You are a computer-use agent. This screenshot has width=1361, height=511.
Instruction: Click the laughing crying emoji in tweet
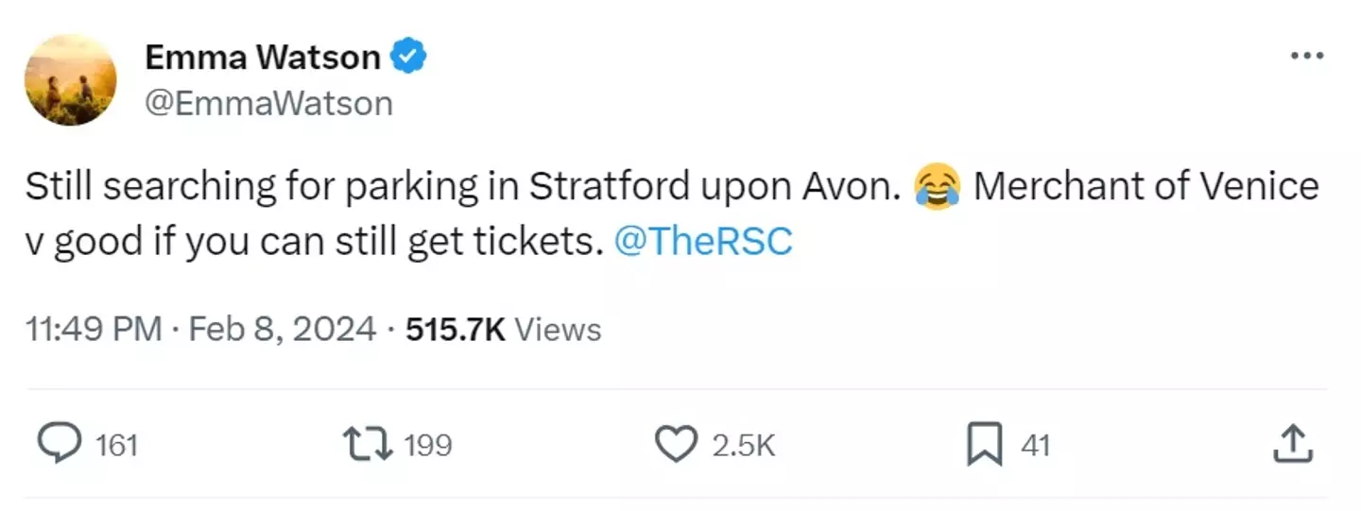[937, 186]
